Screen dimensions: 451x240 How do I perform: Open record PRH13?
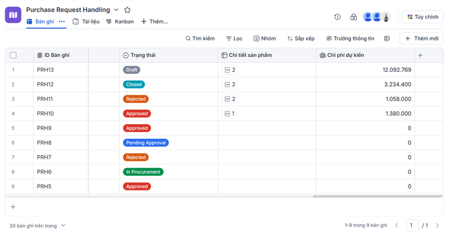tap(45, 70)
